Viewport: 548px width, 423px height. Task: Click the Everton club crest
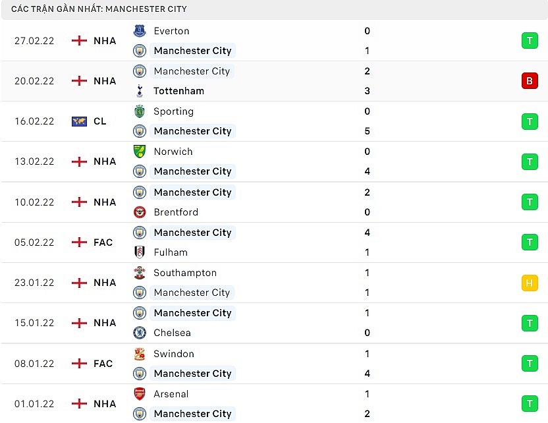click(x=139, y=30)
